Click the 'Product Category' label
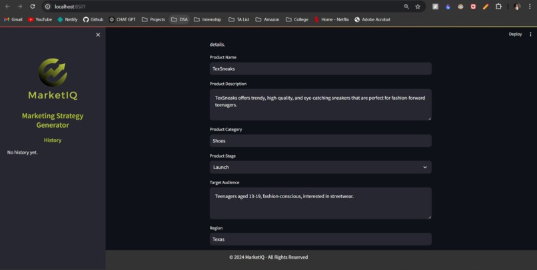 [x=226, y=130]
